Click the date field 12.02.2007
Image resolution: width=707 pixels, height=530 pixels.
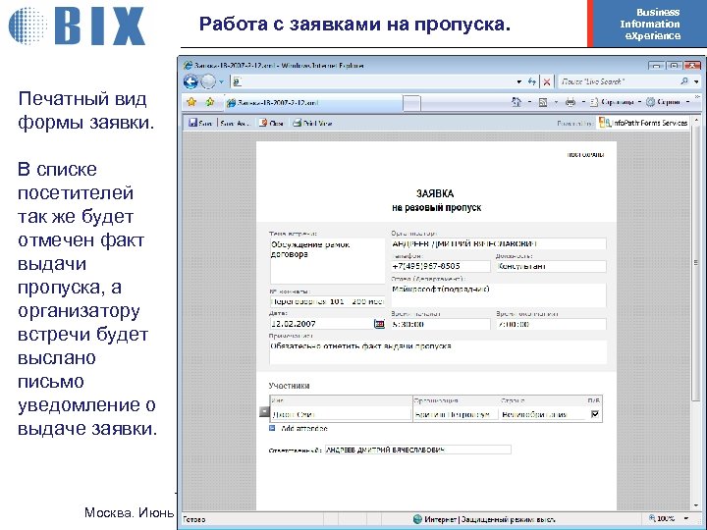(x=321, y=324)
